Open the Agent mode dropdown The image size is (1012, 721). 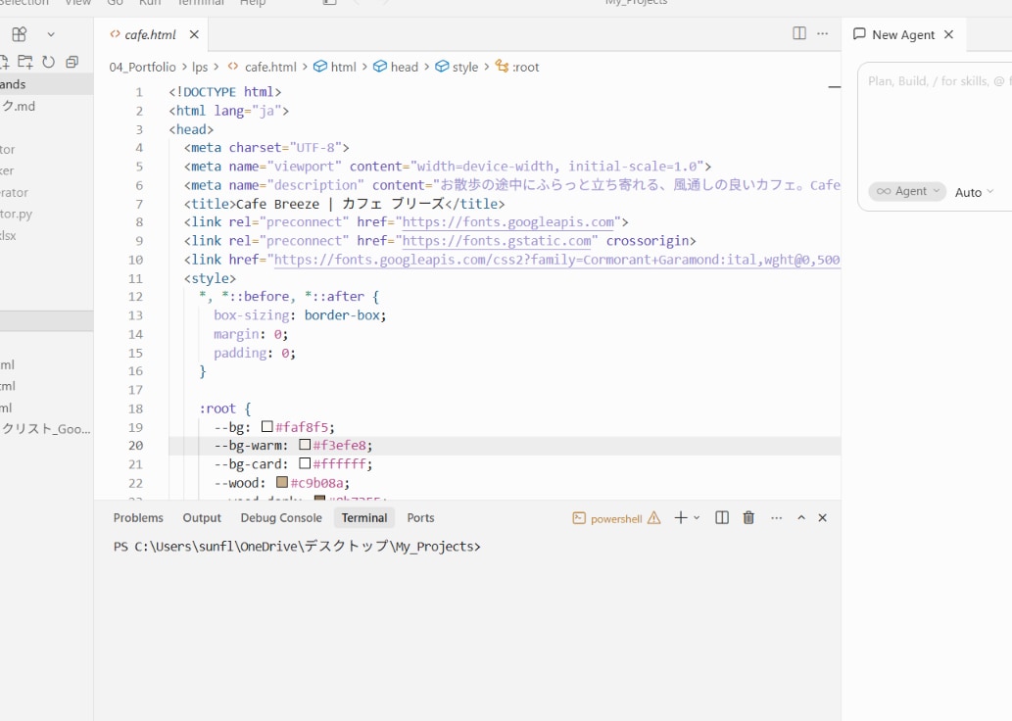(907, 191)
